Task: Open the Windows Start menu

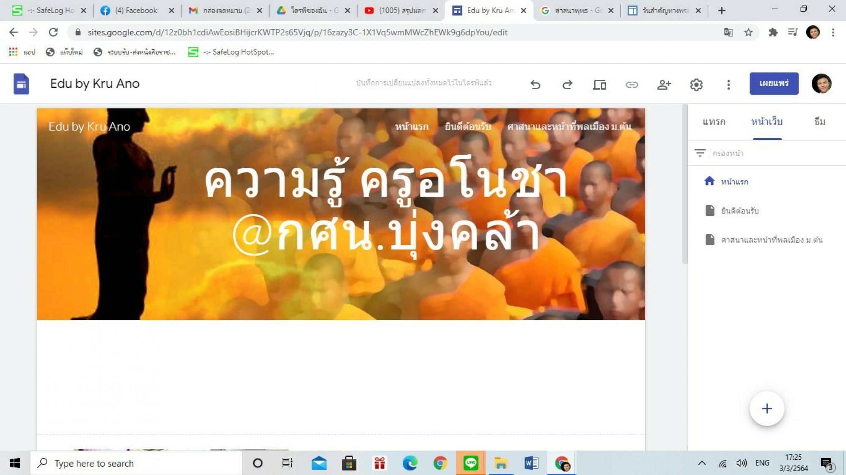Action: pos(15,463)
